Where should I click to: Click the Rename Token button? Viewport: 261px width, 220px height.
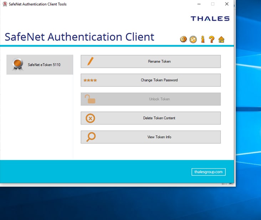151,61
